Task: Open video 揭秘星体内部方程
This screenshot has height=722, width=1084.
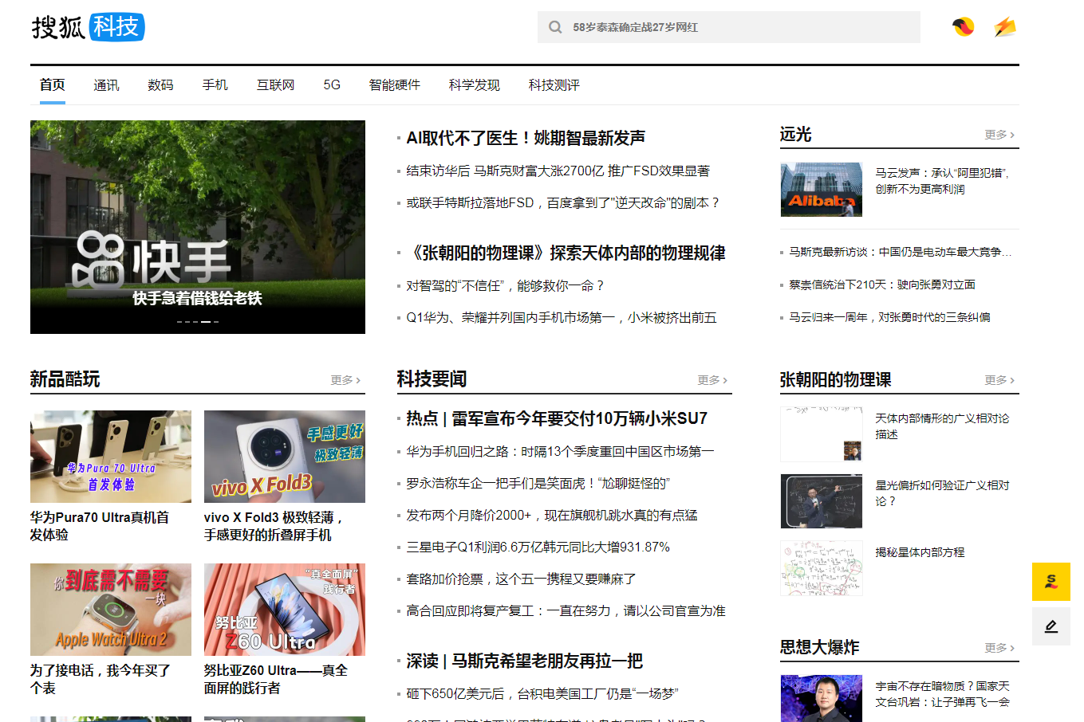Action: tap(920, 551)
